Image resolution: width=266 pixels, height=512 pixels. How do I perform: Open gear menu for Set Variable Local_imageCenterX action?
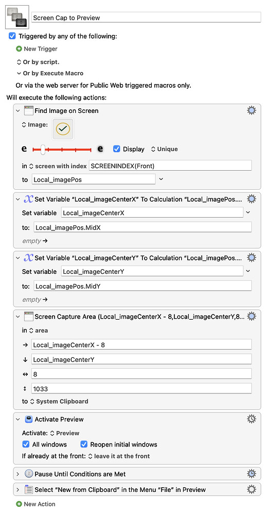pyautogui.click(x=251, y=199)
